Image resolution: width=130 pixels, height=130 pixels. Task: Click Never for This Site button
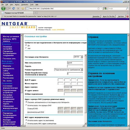pyautogui.click(x=109, y=16)
